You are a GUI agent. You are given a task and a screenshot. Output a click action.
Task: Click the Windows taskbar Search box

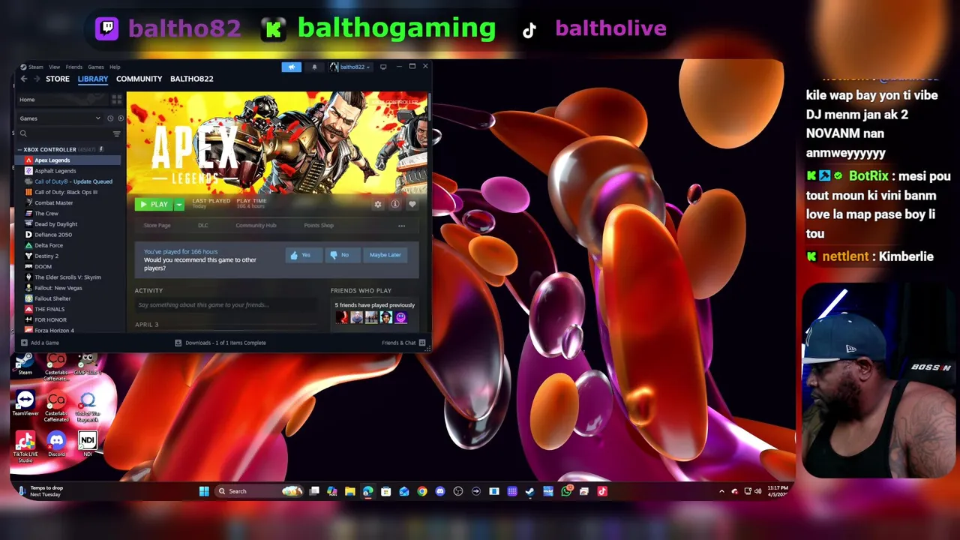[x=258, y=491]
